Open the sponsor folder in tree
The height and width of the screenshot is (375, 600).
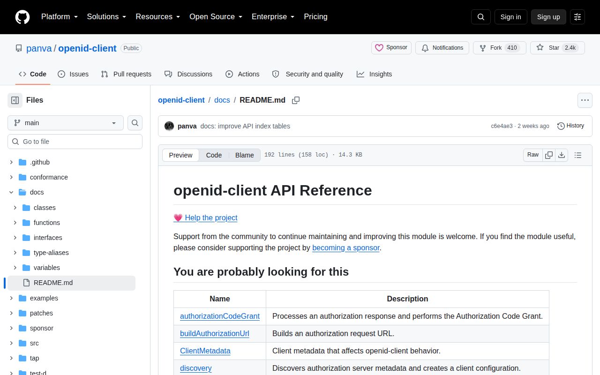pyautogui.click(x=42, y=328)
